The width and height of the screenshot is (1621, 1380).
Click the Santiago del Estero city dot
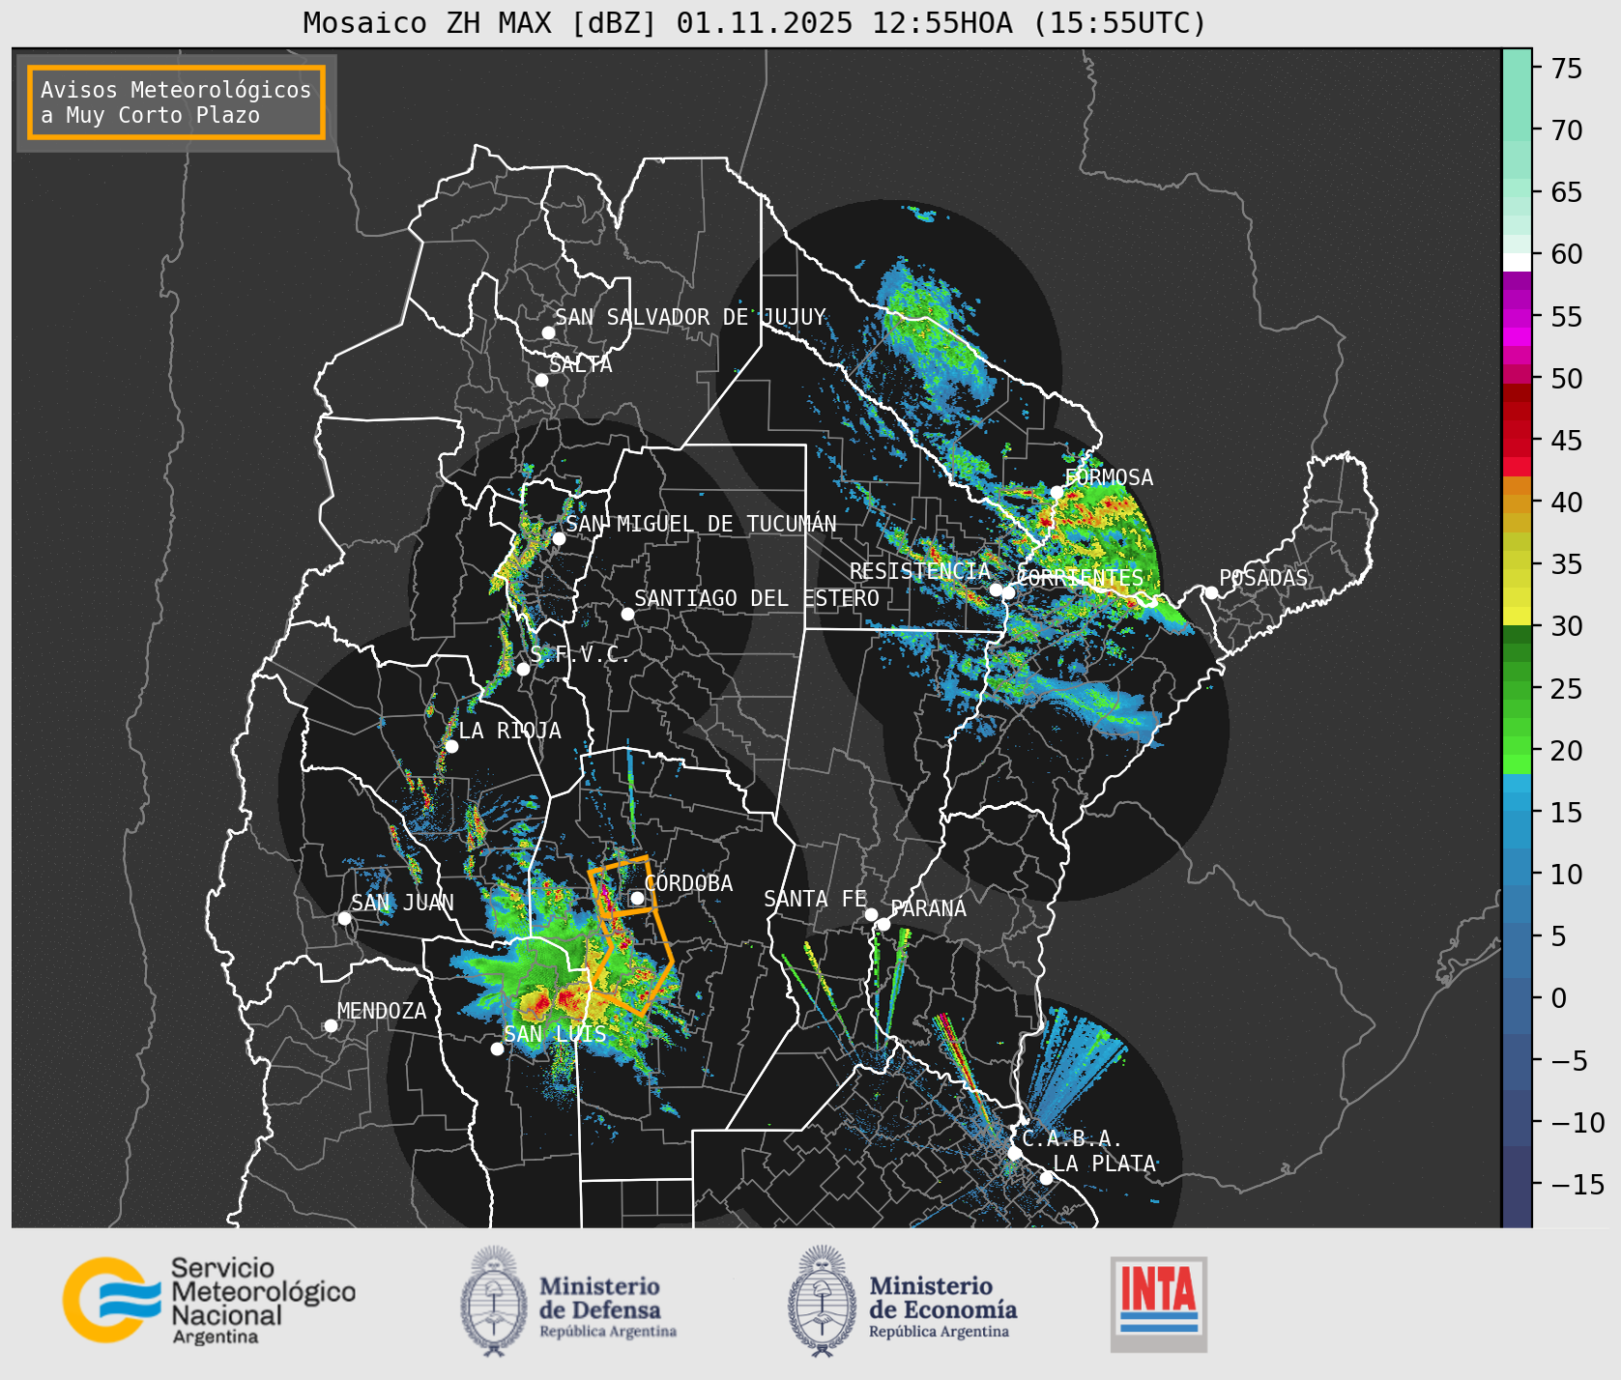pyautogui.click(x=627, y=614)
